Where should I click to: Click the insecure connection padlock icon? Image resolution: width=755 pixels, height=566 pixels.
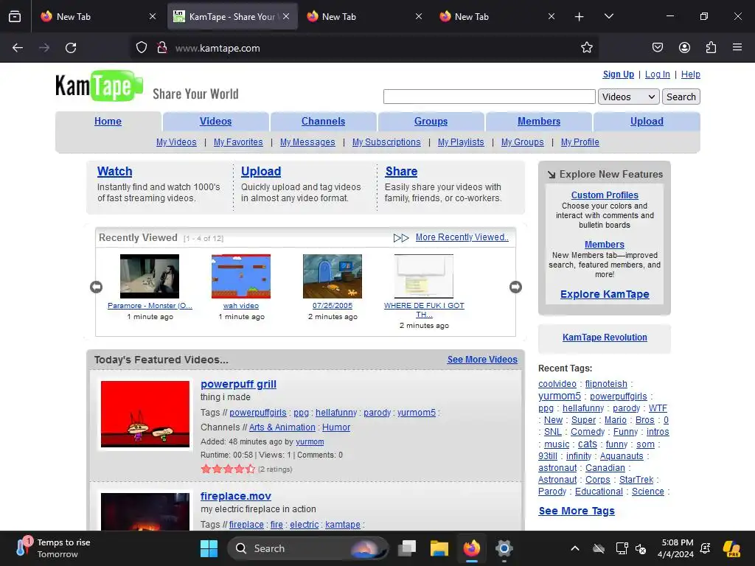(161, 48)
